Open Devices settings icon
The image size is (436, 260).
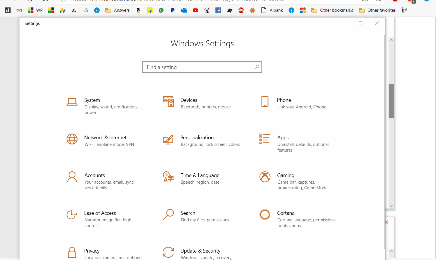168,102
